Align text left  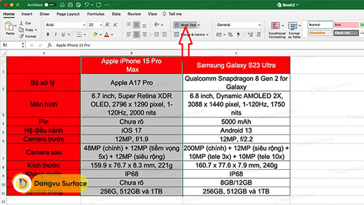point(129,35)
